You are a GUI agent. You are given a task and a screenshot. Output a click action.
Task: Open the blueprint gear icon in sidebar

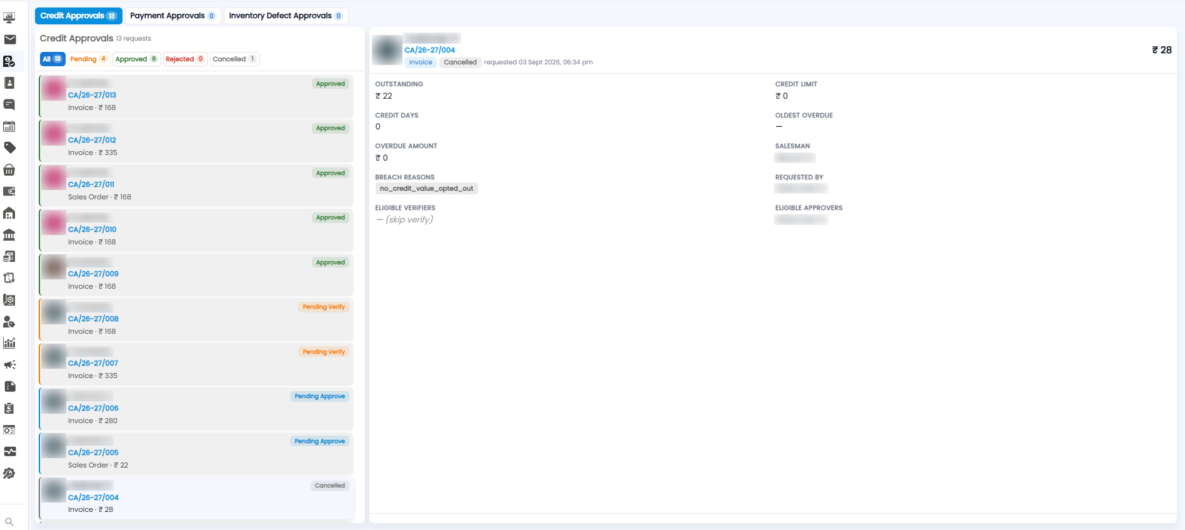[x=9, y=300]
